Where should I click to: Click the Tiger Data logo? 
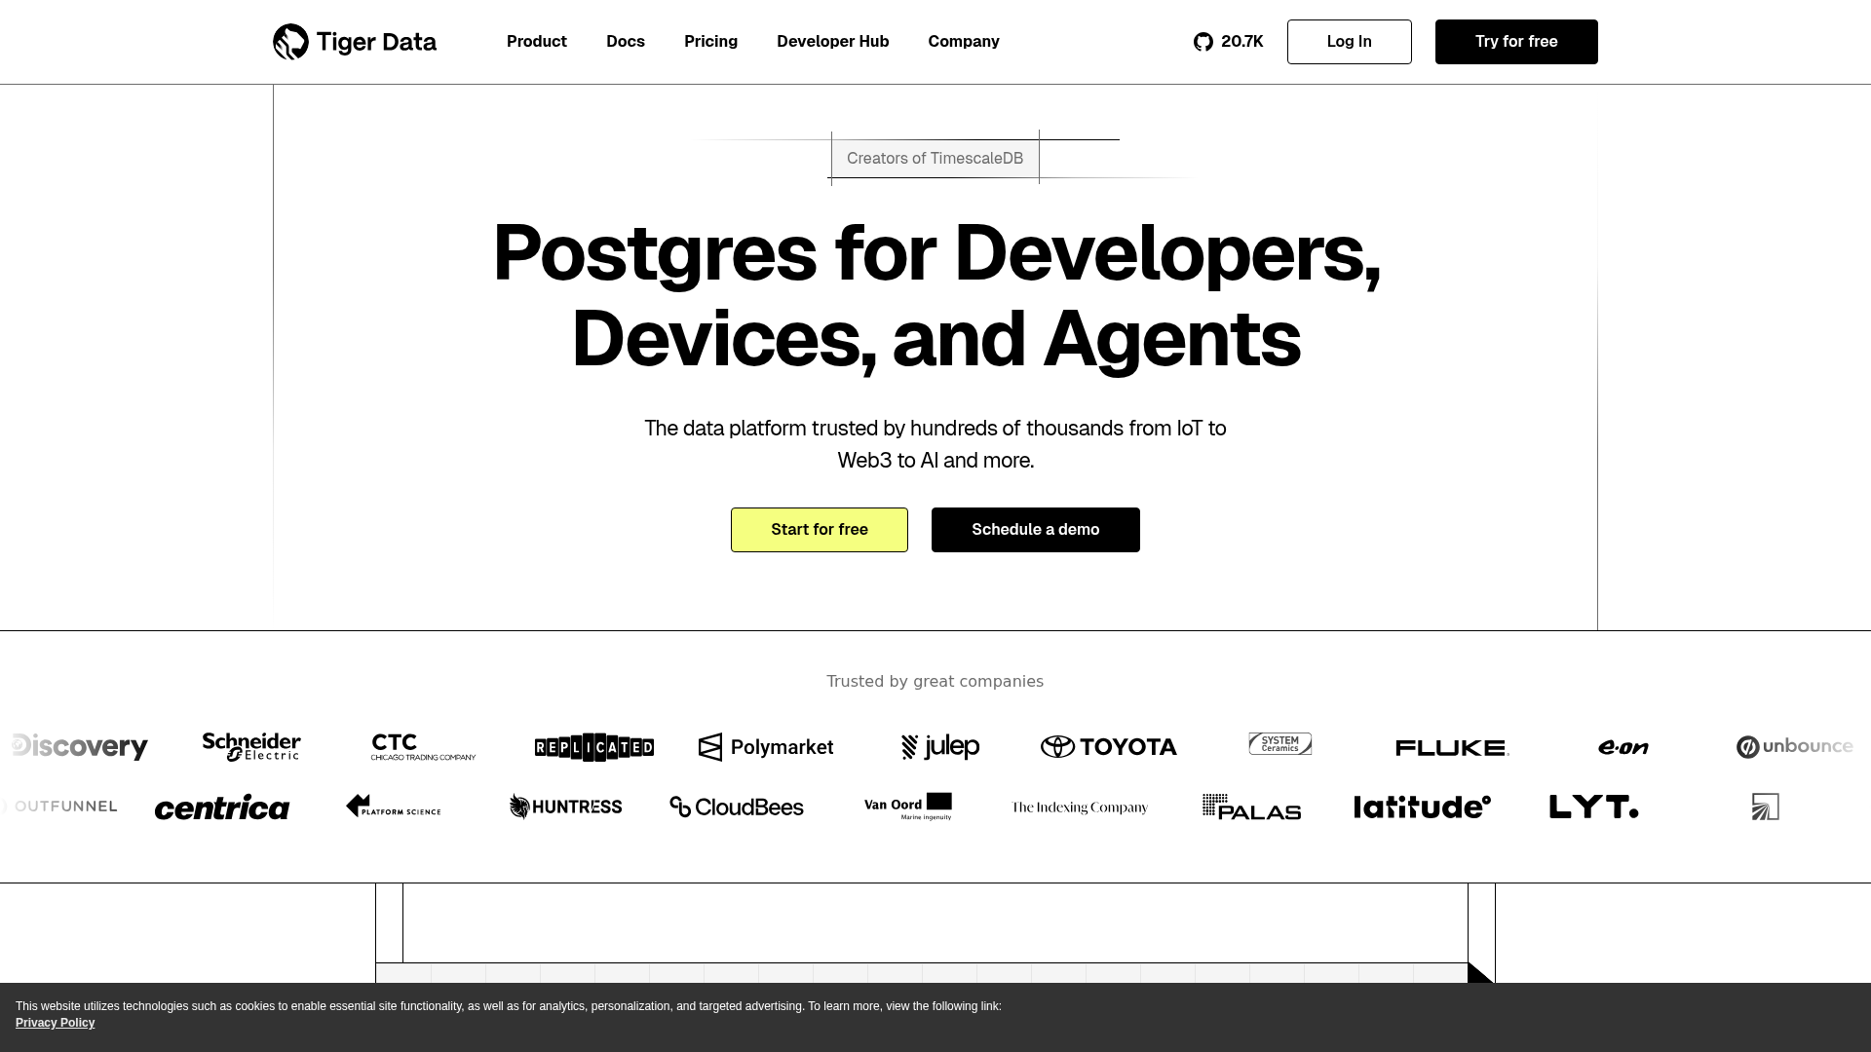(x=354, y=41)
